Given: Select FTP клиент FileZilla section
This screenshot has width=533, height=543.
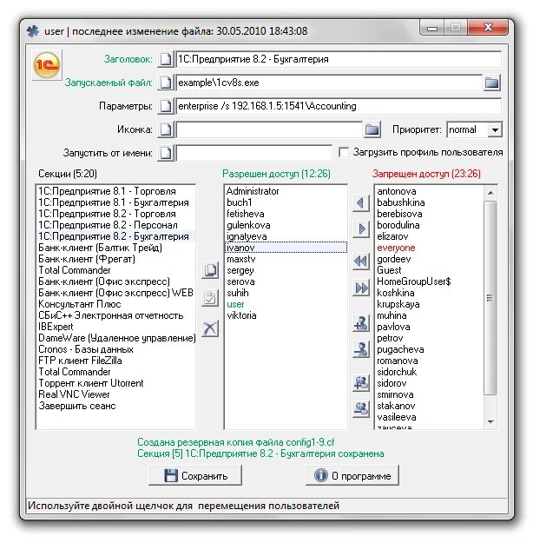Looking at the screenshot, I should (116, 361).
